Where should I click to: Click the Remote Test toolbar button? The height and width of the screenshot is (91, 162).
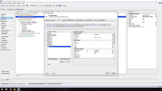click(x=34, y=6)
